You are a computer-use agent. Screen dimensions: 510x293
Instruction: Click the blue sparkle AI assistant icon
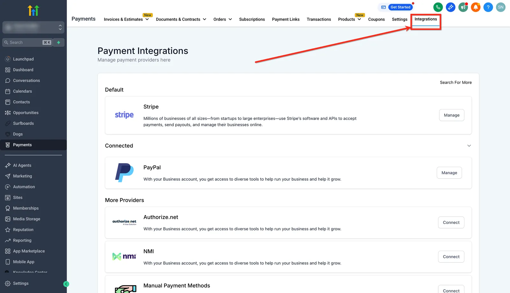click(450, 7)
